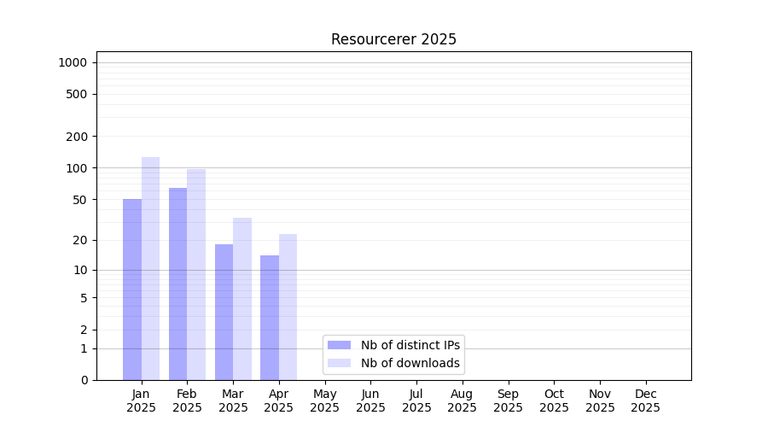Viewport: 768px width, 427px height.
Task: Click the Nb of distinct IPs legend swatch
Action: click(x=339, y=345)
